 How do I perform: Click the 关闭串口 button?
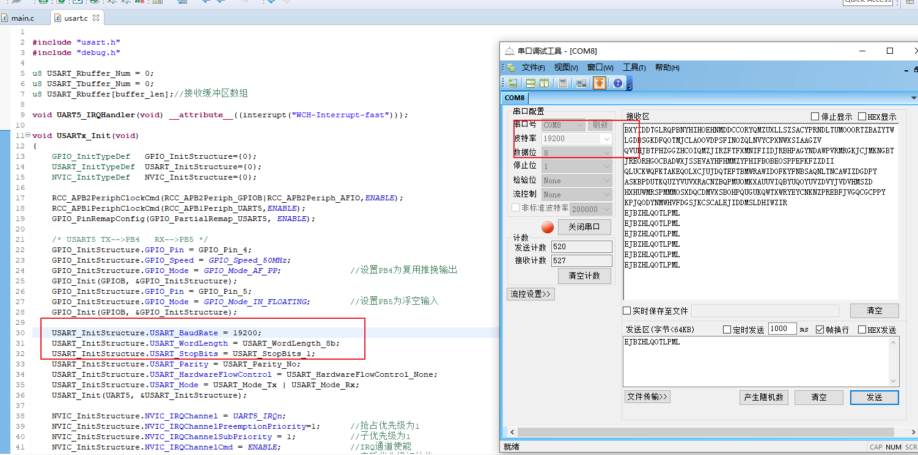click(585, 227)
